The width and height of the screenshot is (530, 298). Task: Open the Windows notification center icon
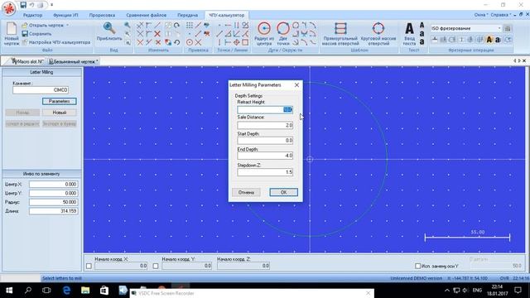click(518, 291)
